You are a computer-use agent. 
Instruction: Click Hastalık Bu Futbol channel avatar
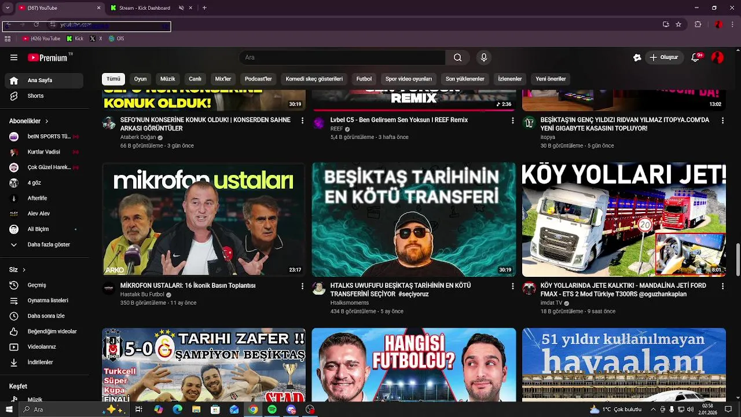click(x=109, y=288)
